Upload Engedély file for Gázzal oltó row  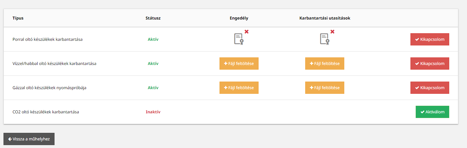click(x=239, y=88)
